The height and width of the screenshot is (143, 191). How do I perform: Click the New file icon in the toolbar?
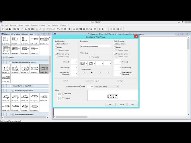[4, 29]
